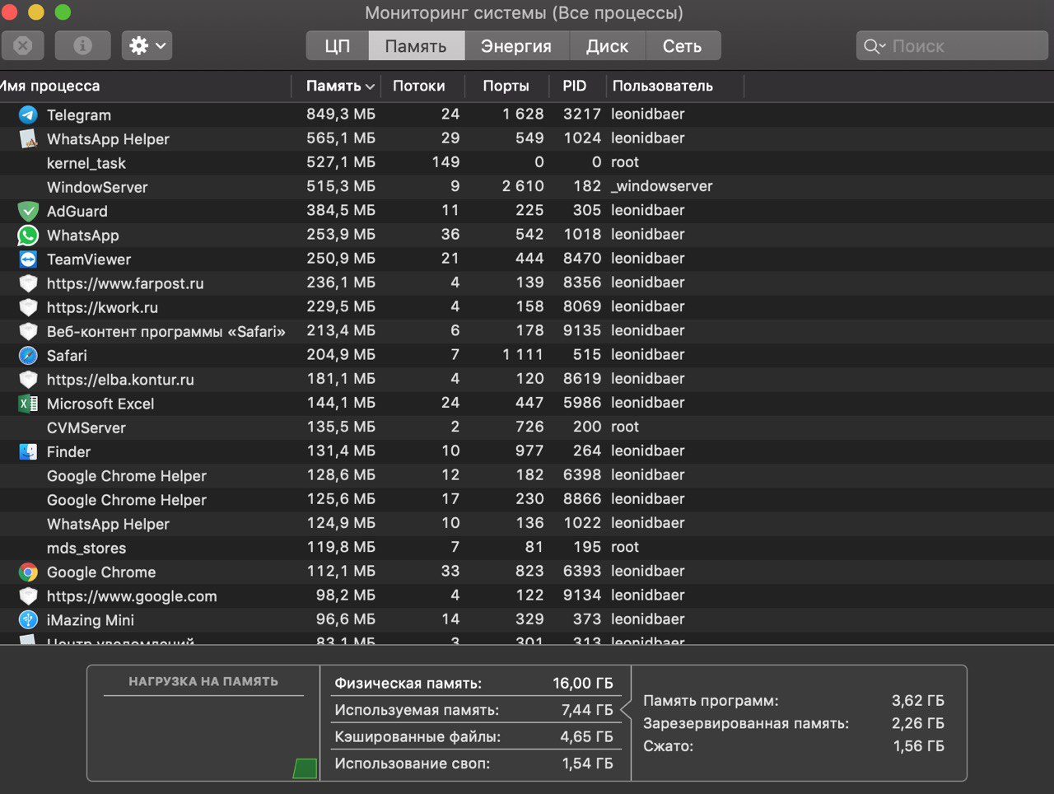
Task: Open the Сеть tab
Action: 683,46
